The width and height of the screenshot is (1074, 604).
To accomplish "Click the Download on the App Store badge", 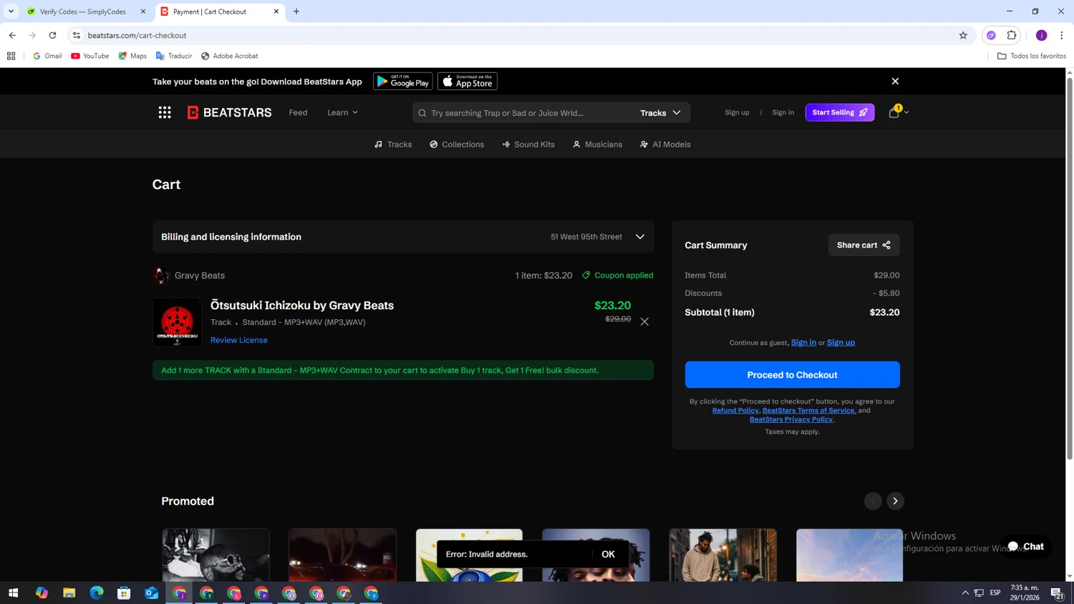I will pos(468,82).
